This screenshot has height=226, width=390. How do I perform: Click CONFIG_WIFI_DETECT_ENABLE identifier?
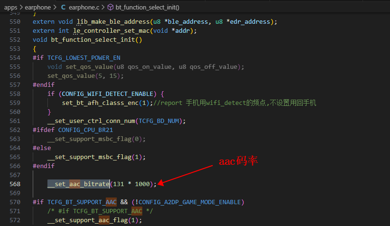point(107,94)
